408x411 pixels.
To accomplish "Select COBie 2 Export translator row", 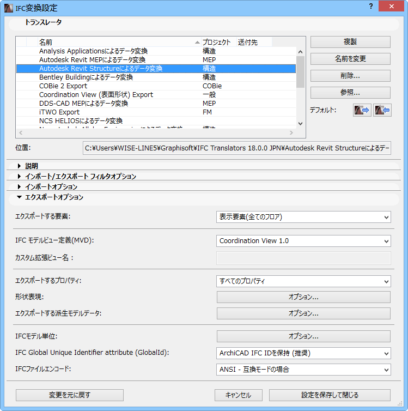I will pyautogui.click(x=156, y=86).
